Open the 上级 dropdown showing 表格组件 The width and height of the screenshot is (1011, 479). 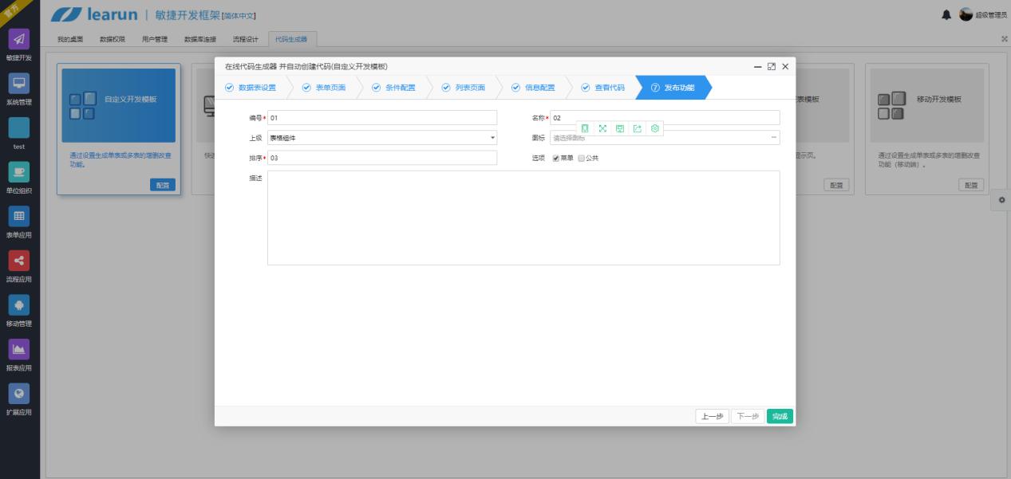pyautogui.click(x=382, y=138)
